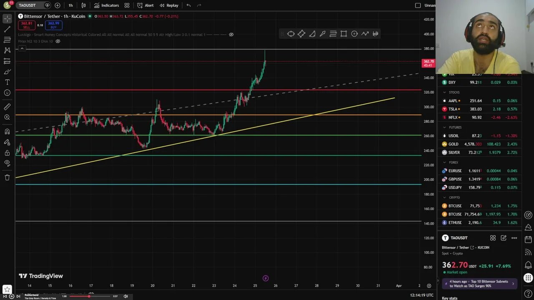The image size is (534, 300).
Task: Open the emoji icons tool
Action: [x=7, y=93]
